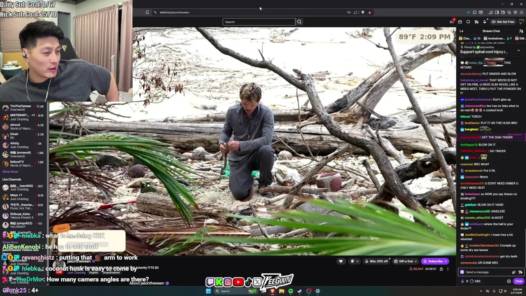
Task: Open shroud channel in sidebar
Action: tap(24, 127)
